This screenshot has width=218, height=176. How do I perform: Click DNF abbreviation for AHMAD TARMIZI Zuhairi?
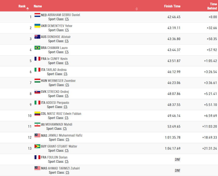tap(178, 170)
